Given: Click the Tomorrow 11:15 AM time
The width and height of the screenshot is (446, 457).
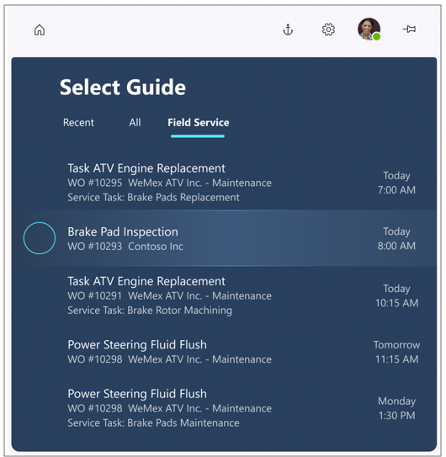Looking at the screenshot, I should (396, 352).
